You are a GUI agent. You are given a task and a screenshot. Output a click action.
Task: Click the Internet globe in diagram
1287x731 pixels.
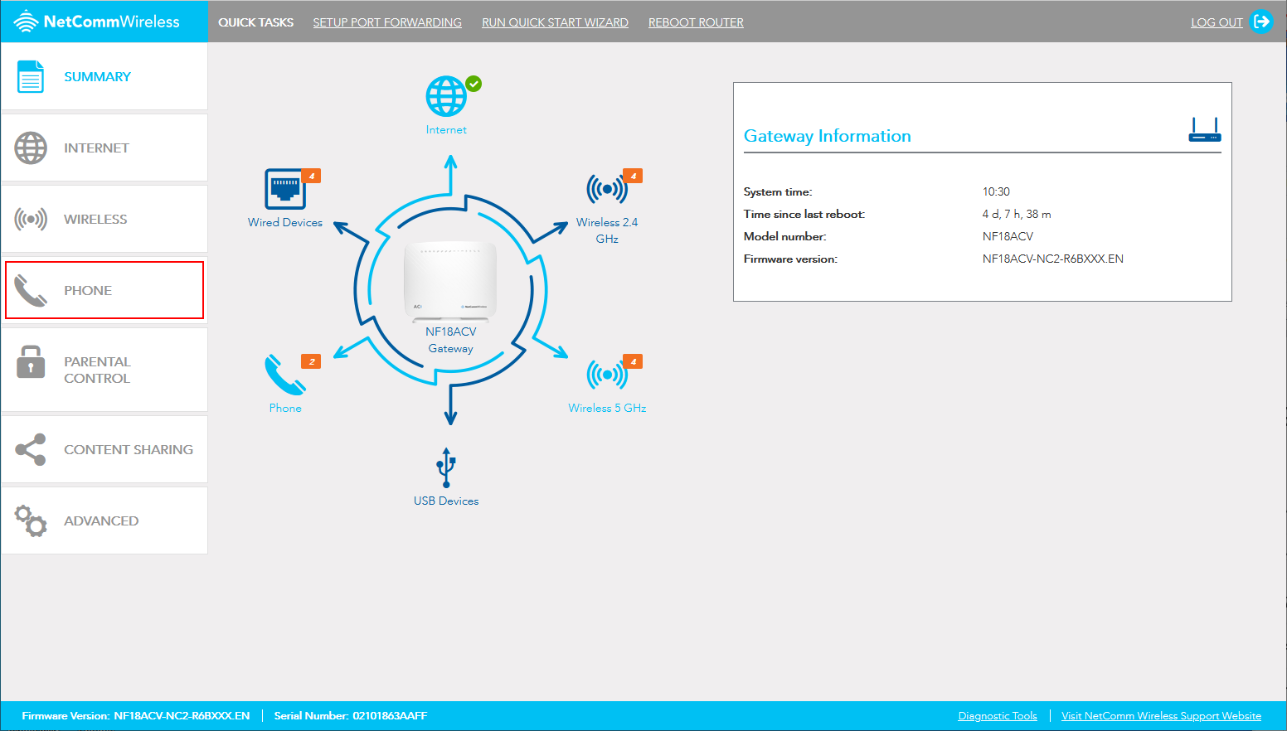point(446,96)
